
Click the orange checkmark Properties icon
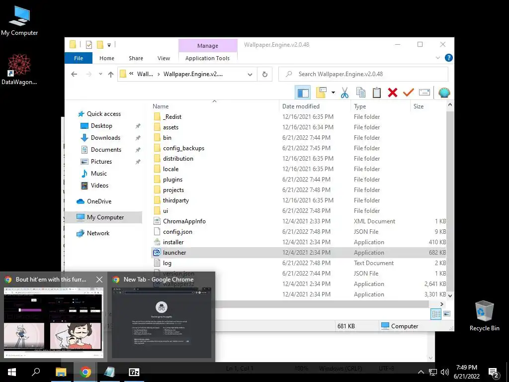point(409,93)
